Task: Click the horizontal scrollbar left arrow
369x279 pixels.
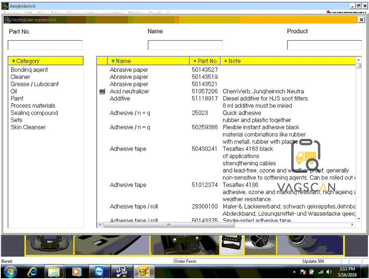Action: [x=100, y=225]
